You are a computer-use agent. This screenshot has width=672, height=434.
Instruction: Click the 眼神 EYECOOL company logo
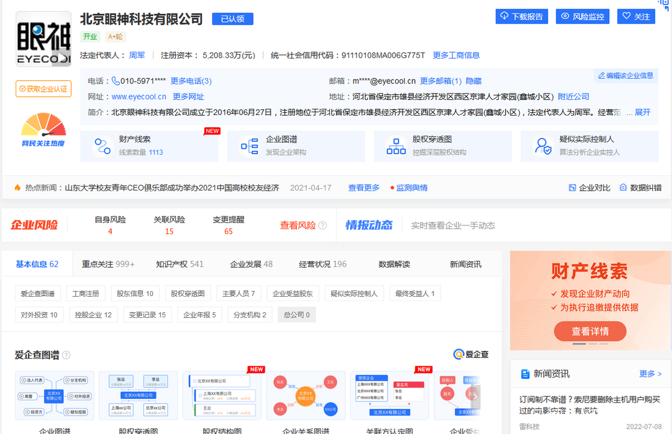pyautogui.click(x=44, y=39)
